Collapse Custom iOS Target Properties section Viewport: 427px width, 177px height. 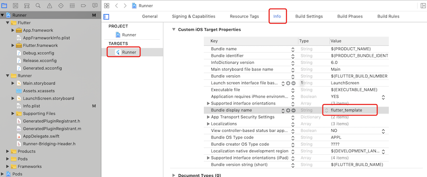click(174, 29)
